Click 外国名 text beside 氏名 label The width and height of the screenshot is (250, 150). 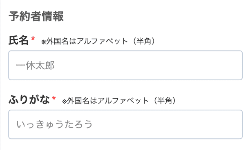(x=57, y=41)
